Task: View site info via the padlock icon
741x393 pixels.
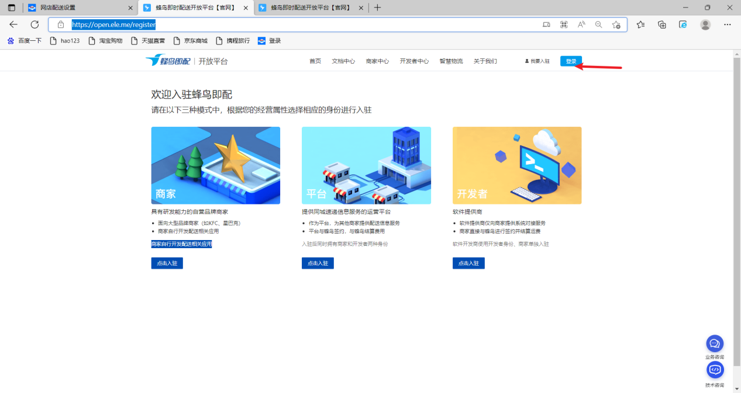Action: [x=60, y=25]
